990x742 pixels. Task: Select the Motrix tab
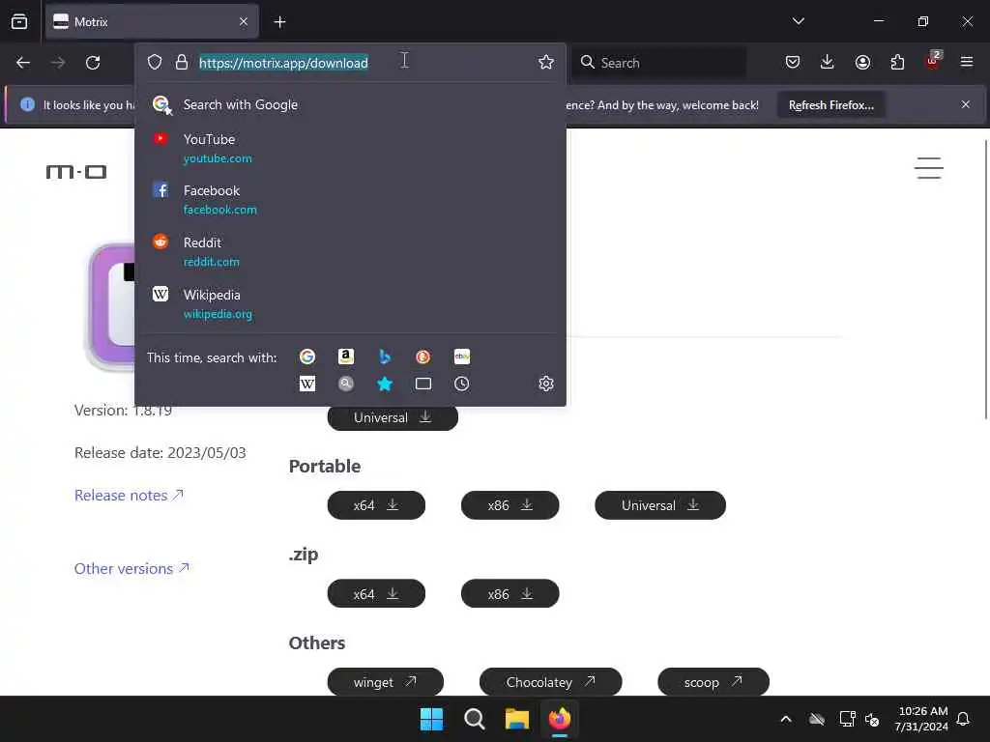(x=152, y=22)
